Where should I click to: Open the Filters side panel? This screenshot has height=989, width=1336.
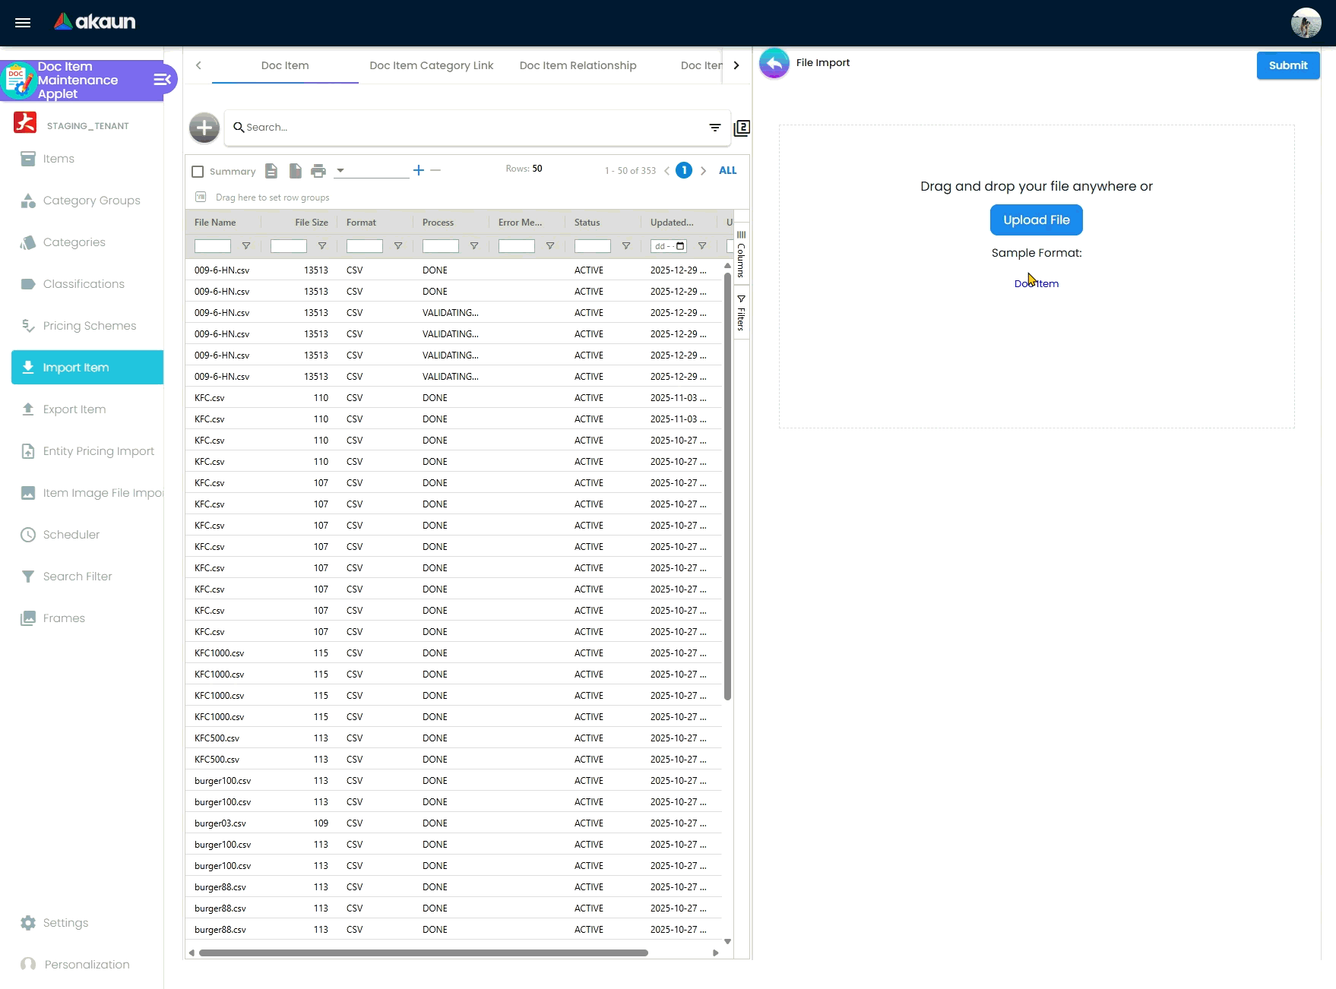pyautogui.click(x=741, y=313)
